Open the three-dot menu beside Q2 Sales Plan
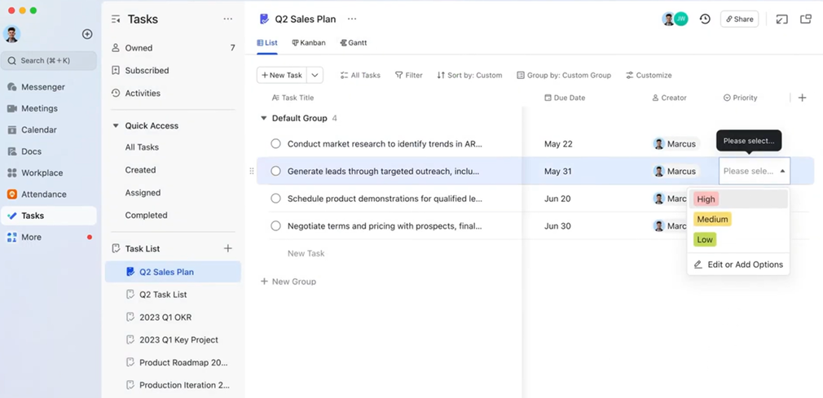 [x=352, y=19]
